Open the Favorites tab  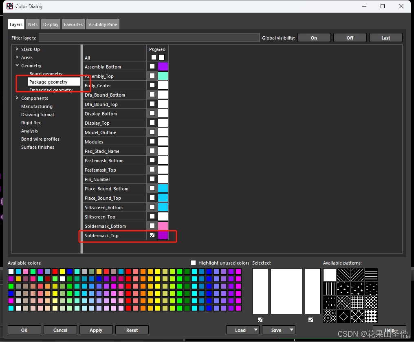73,24
